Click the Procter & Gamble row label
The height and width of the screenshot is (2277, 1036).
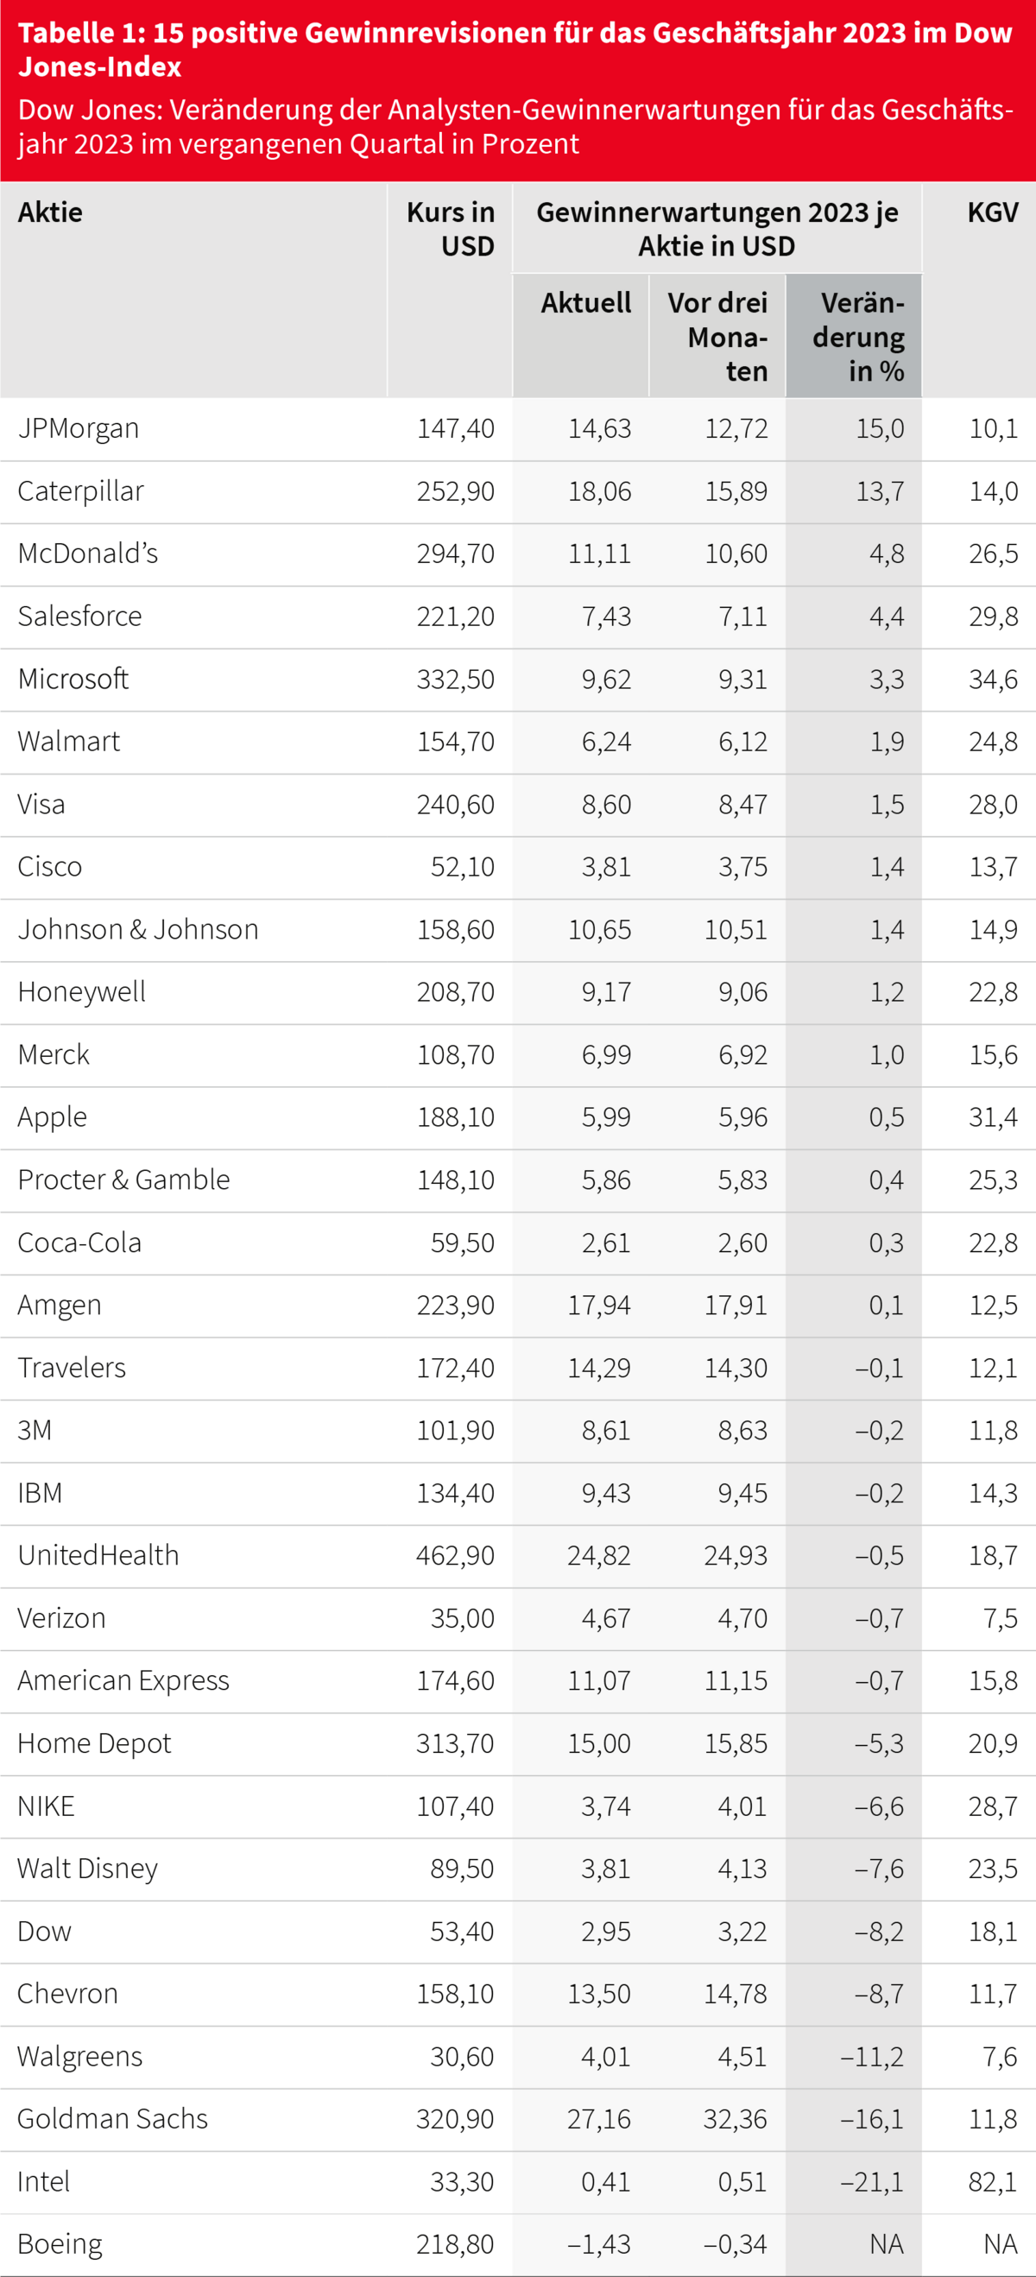pos(123,1180)
